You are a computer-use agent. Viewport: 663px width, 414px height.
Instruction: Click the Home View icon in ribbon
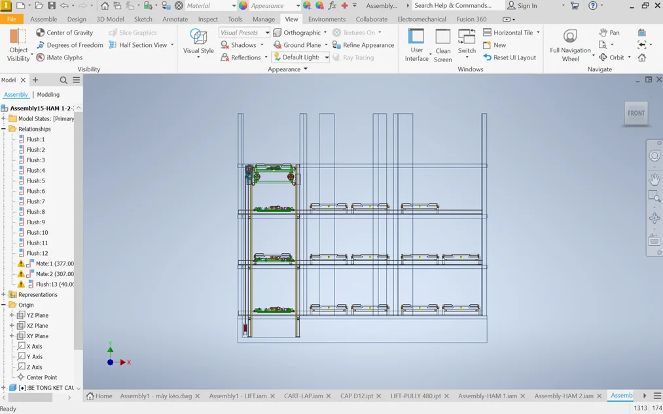642,58
